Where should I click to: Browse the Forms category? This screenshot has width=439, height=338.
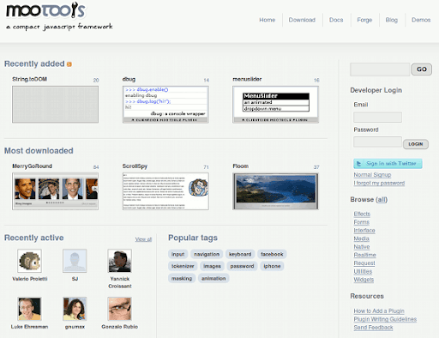[362, 222]
